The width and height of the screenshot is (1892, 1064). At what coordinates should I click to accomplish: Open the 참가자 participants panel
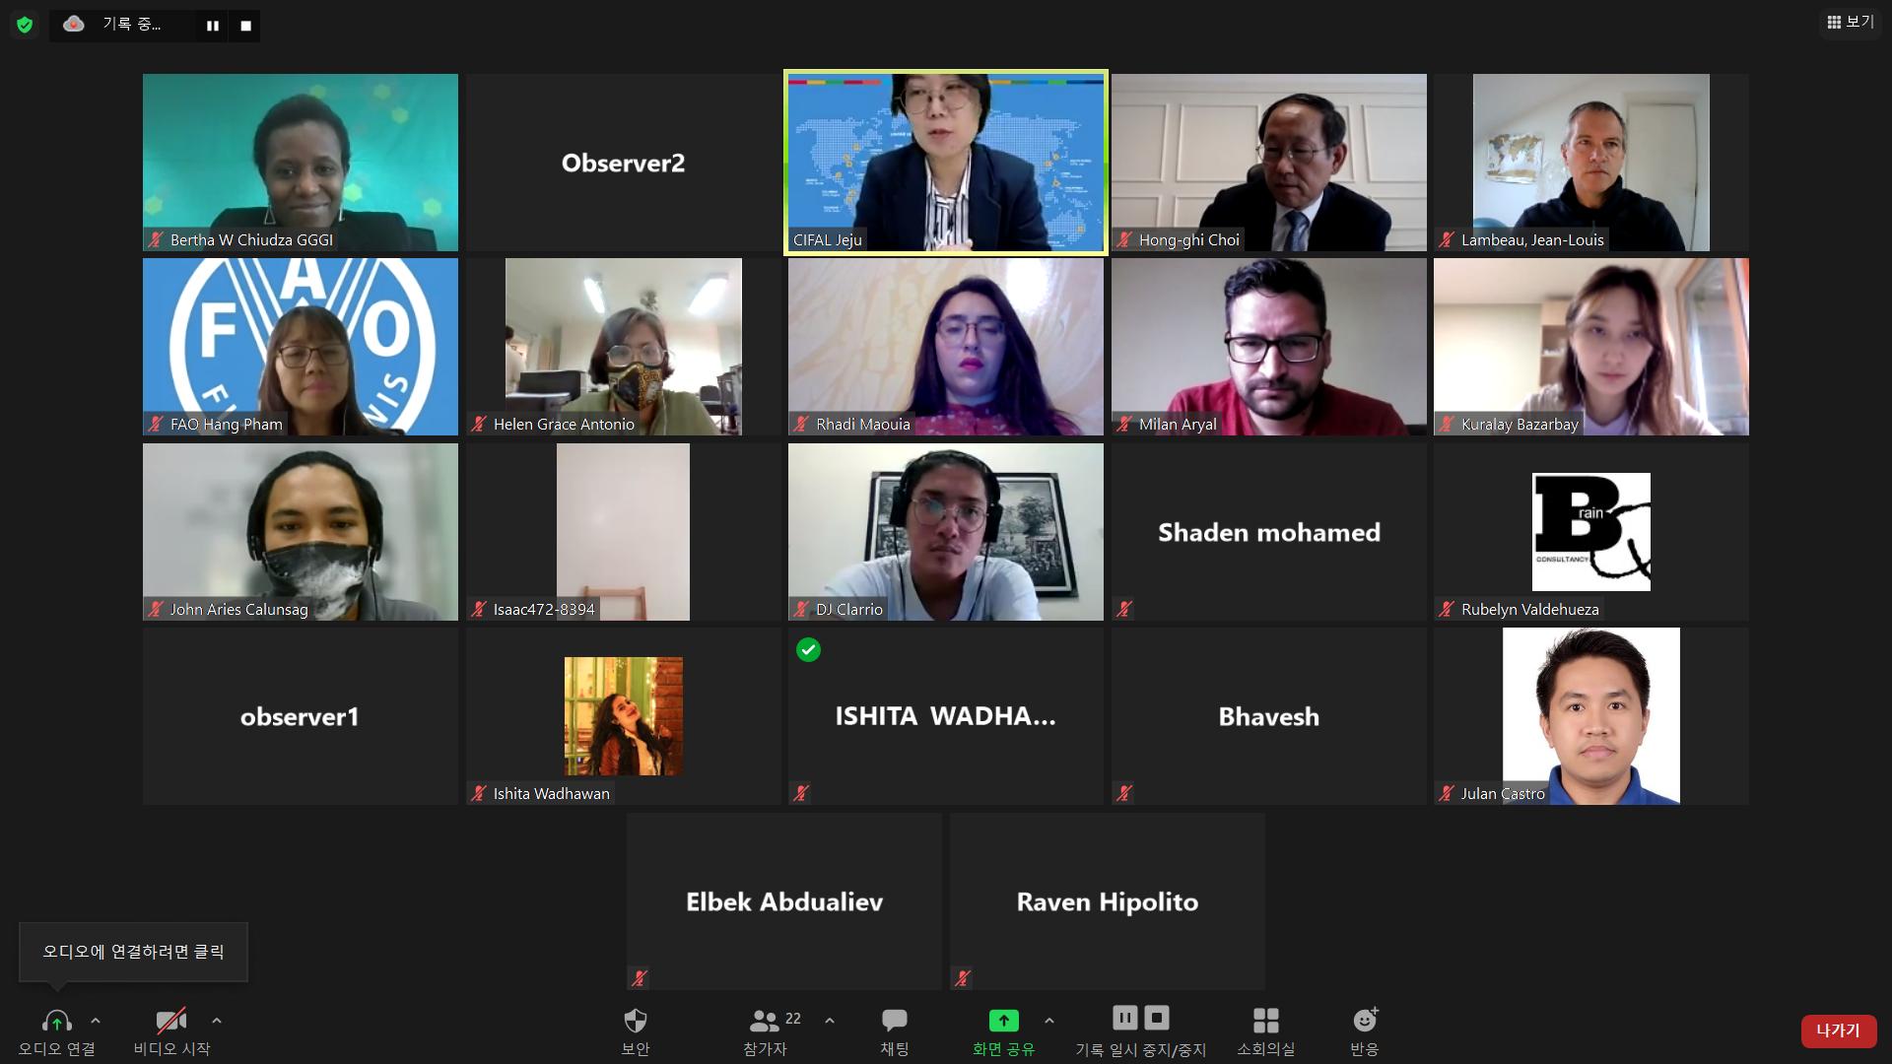click(766, 1031)
